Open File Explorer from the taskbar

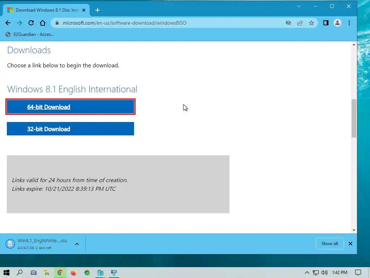(47, 273)
